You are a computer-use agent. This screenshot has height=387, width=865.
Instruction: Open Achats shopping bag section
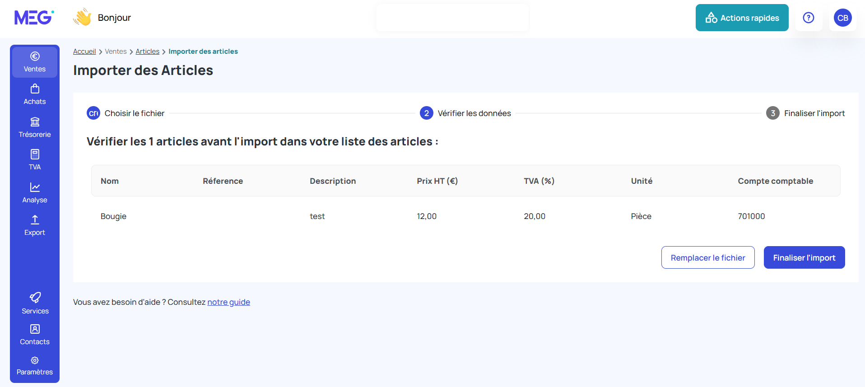pyautogui.click(x=35, y=94)
